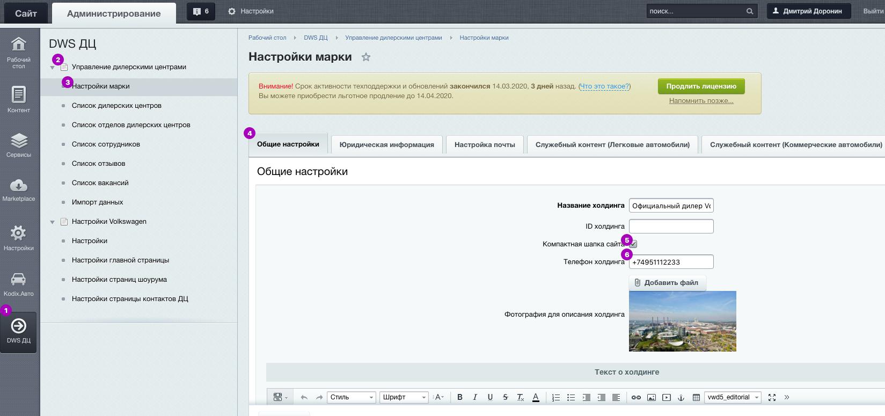Open text alignment options in editor

[x=616, y=397]
